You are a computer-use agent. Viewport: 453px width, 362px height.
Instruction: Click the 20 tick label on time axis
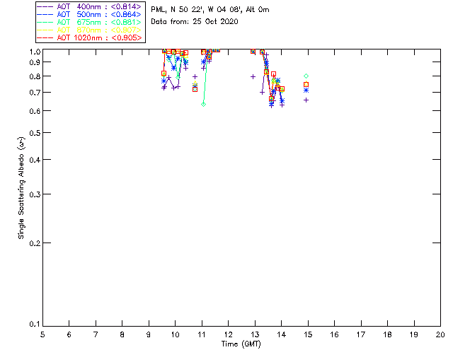(440, 334)
